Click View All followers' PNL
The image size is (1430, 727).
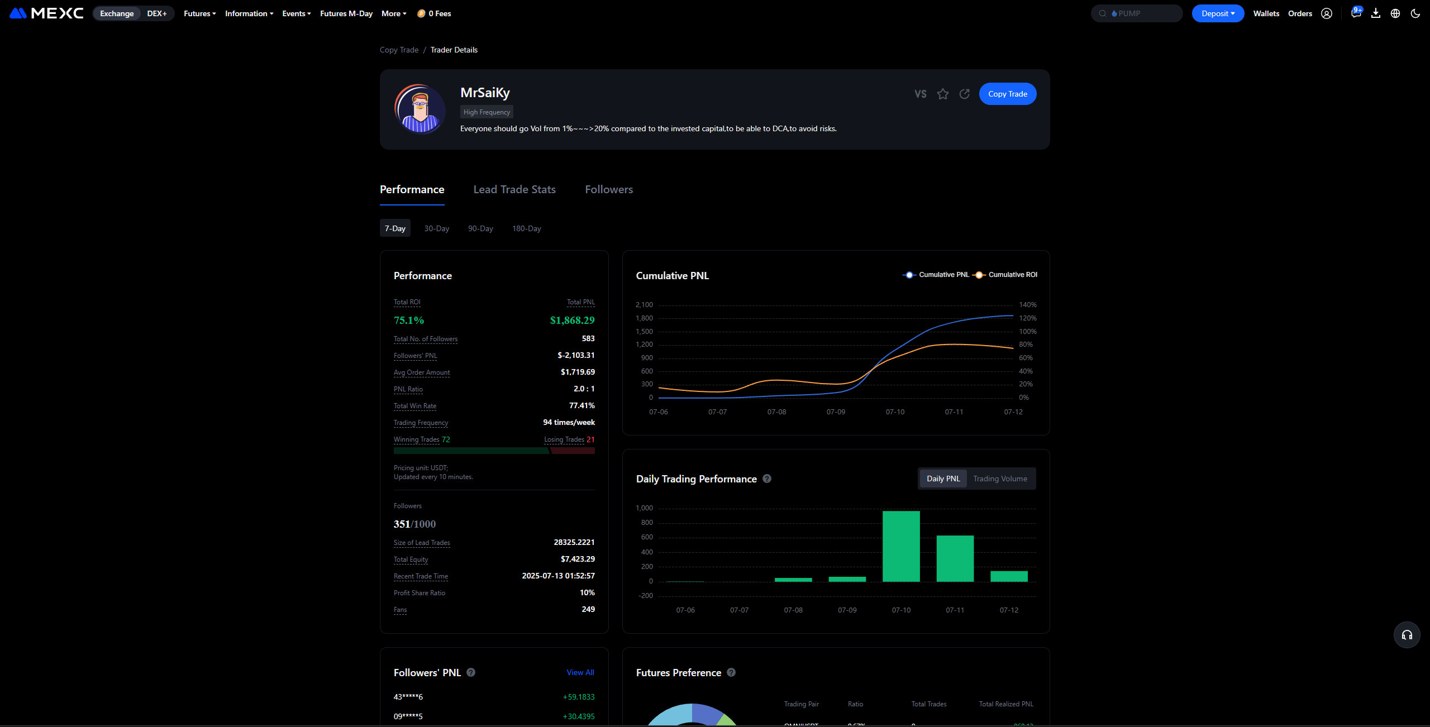580,672
